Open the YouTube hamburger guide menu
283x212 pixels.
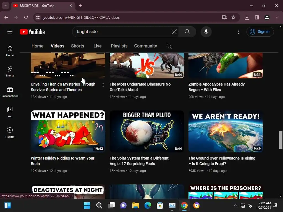tap(10, 32)
